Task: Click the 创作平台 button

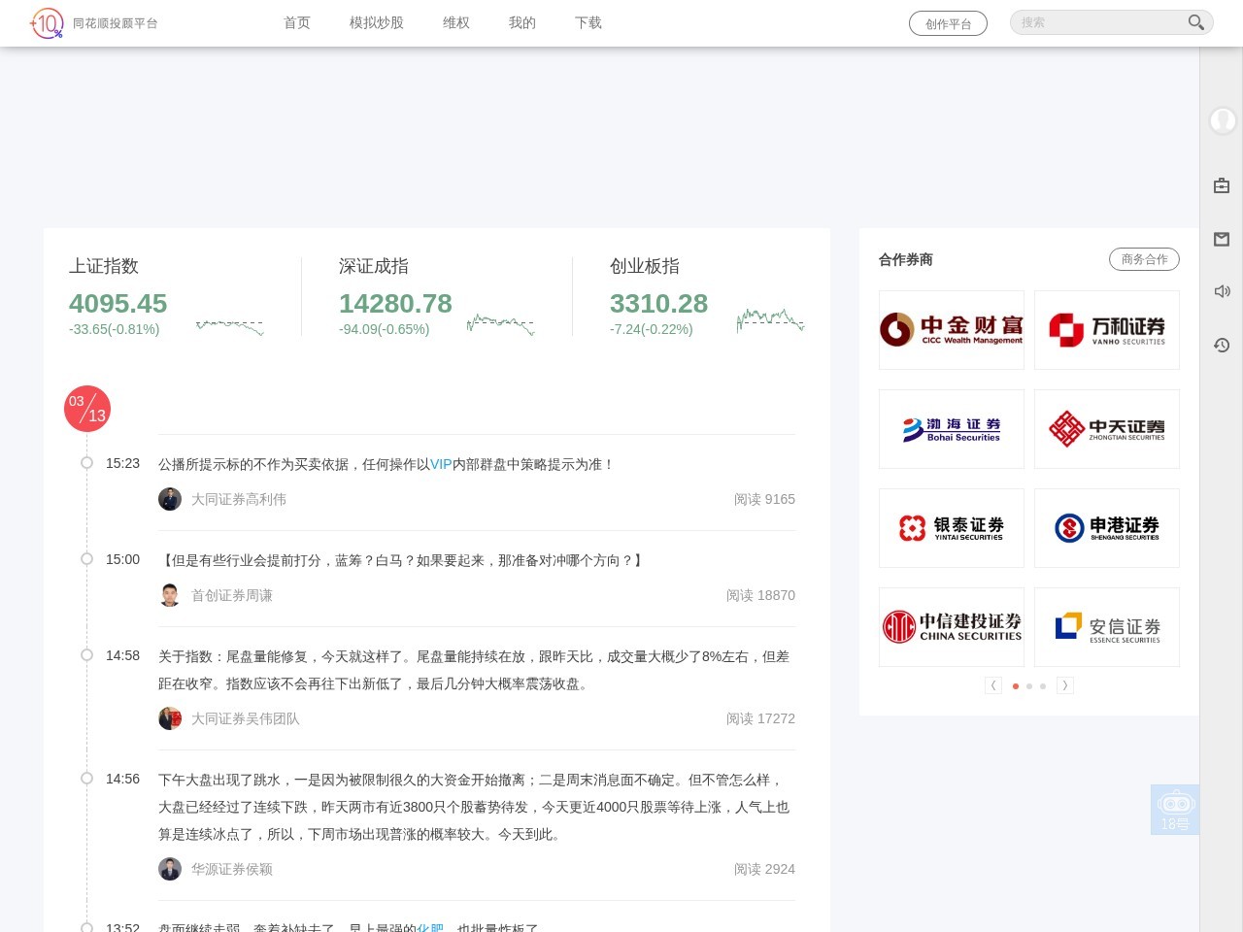Action: pos(948,23)
